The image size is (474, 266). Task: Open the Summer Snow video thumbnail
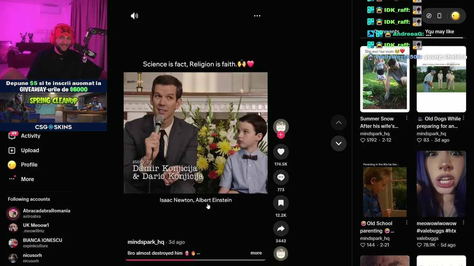(x=385, y=79)
